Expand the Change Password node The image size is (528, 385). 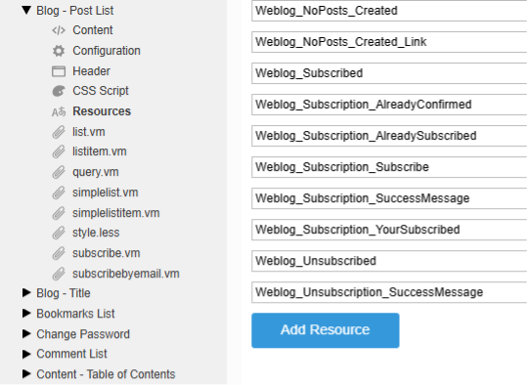(x=26, y=334)
